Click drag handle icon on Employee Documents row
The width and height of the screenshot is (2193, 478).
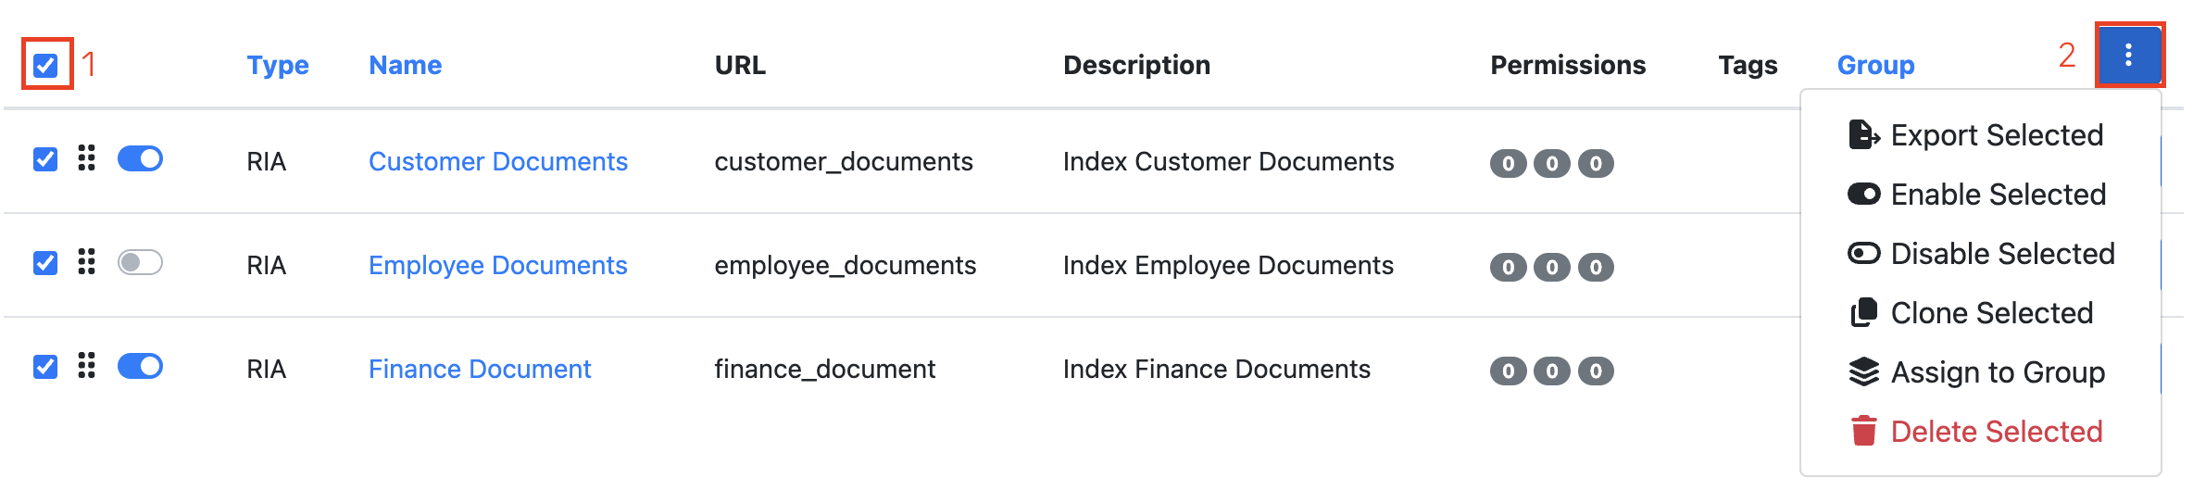coord(86,262)
